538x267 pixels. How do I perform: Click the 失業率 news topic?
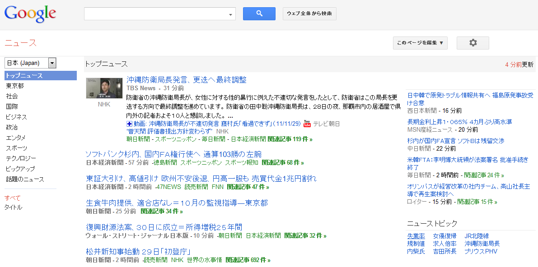tap(416, 236)
